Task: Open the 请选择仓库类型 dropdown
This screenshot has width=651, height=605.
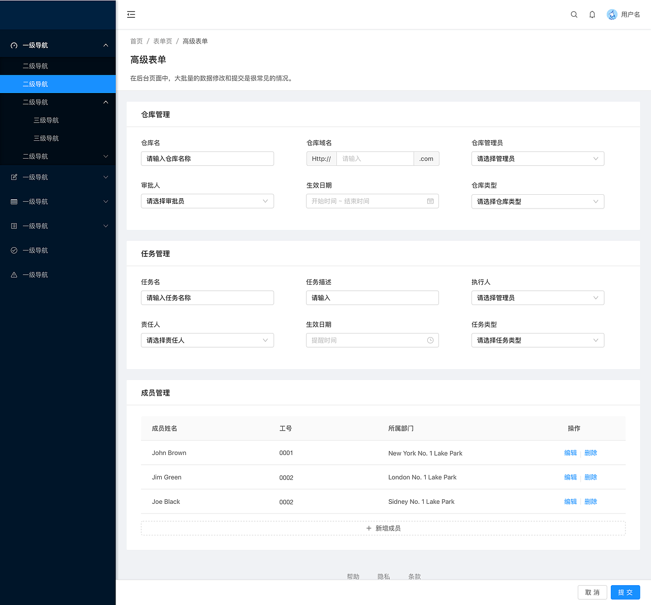Action: (x=538, y=202)
